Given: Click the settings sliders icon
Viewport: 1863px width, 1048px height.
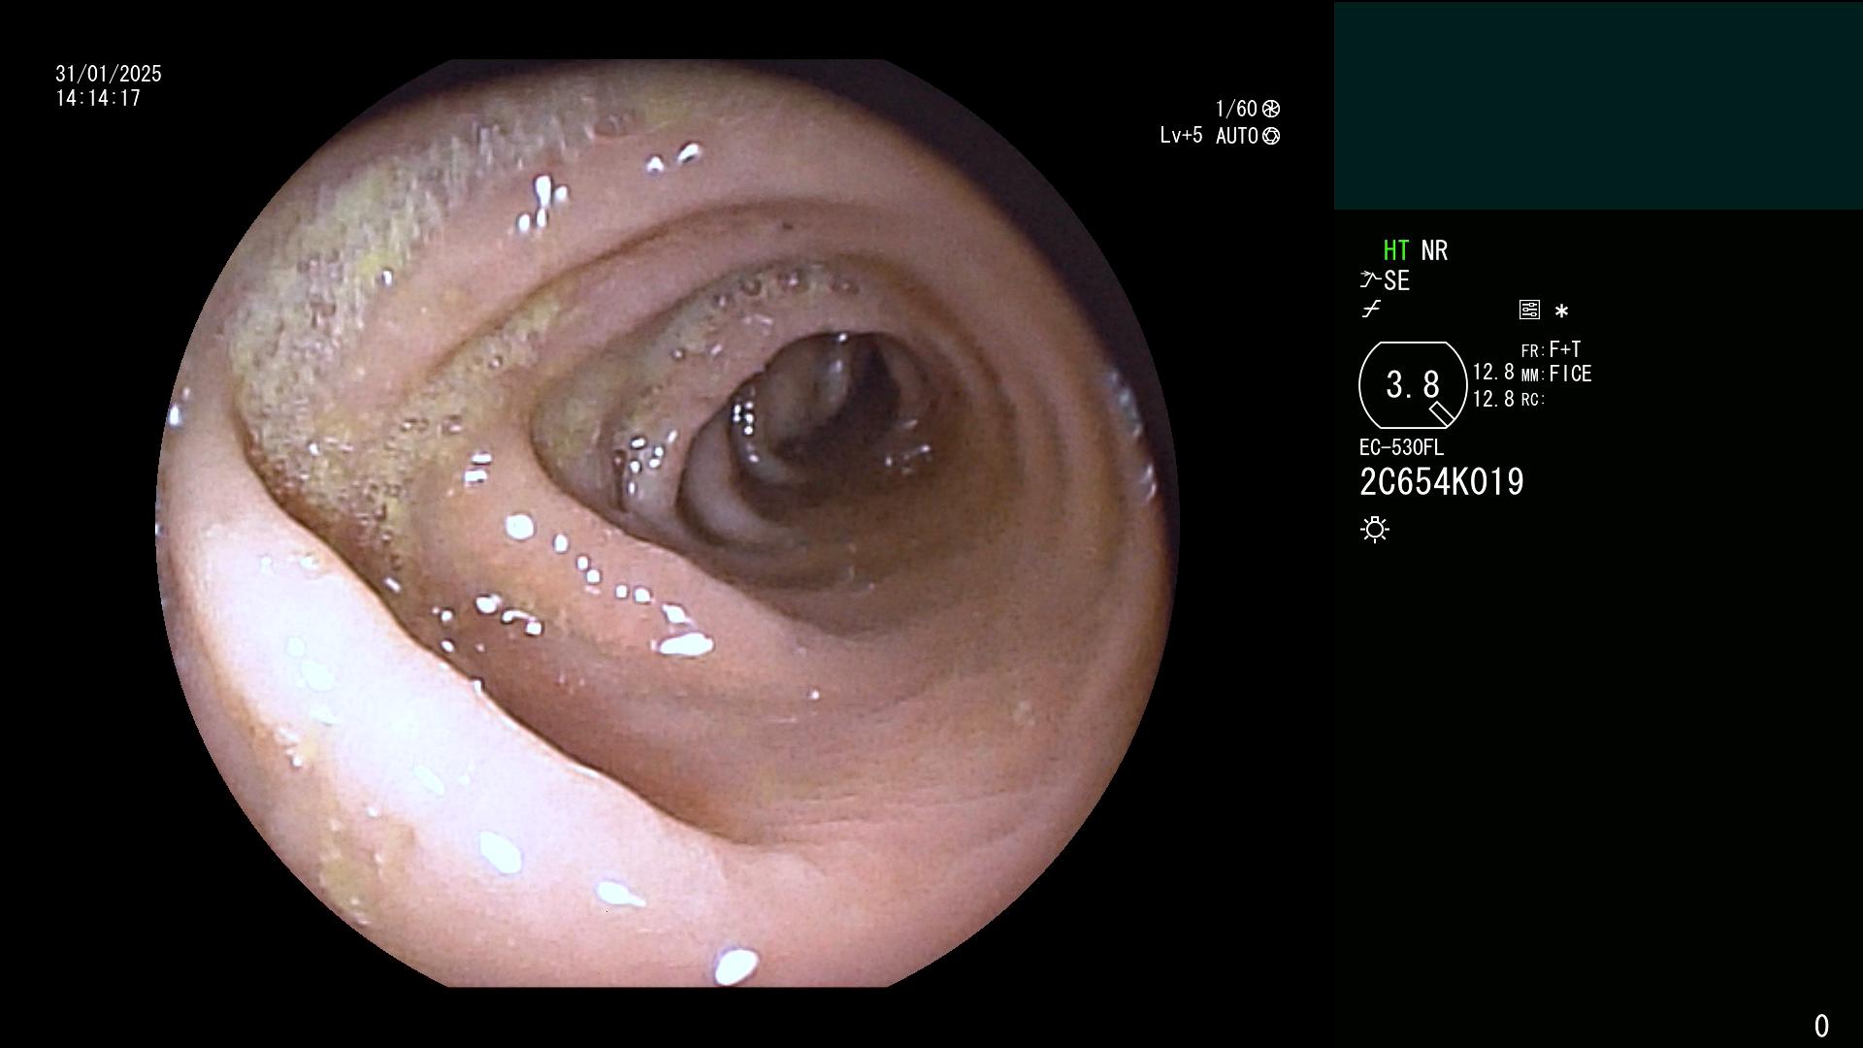Looking at the screenshot, I should click(1529, 310).
